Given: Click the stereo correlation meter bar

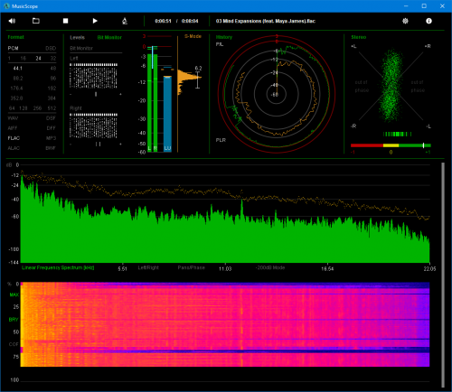Looking at the screenshot, I should pyautogui.click(x=391, y=145).
